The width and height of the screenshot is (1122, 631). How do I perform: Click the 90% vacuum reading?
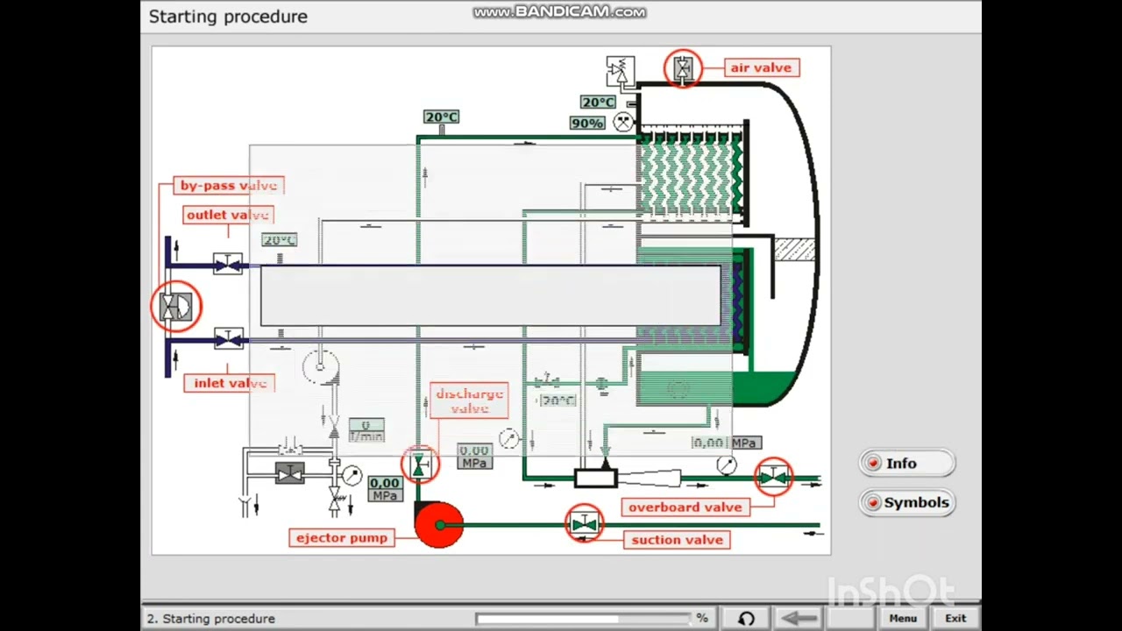coord(587,124)
